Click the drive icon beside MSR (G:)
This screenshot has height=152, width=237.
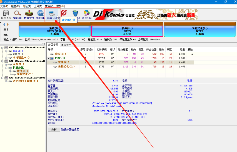[10, 54]
